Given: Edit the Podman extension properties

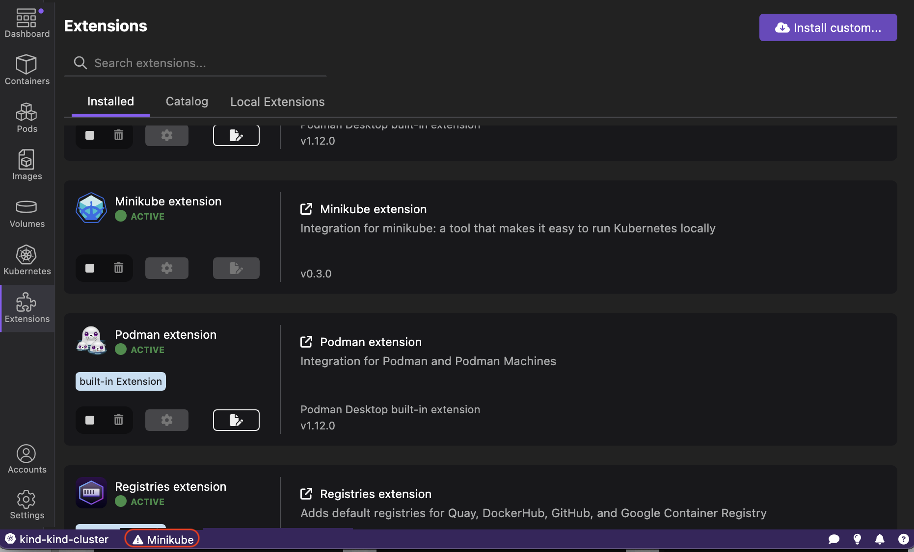Looking at the screenshot, I should 236,420.
